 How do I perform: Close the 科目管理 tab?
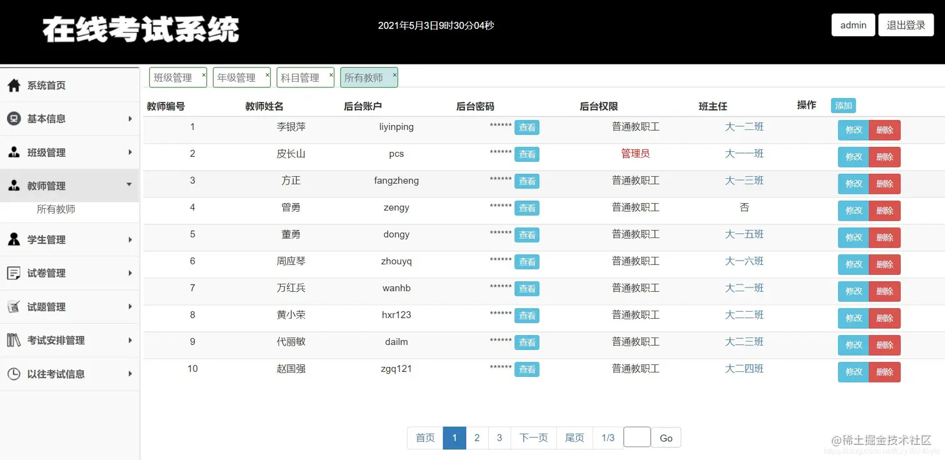(x=331, y=75)
